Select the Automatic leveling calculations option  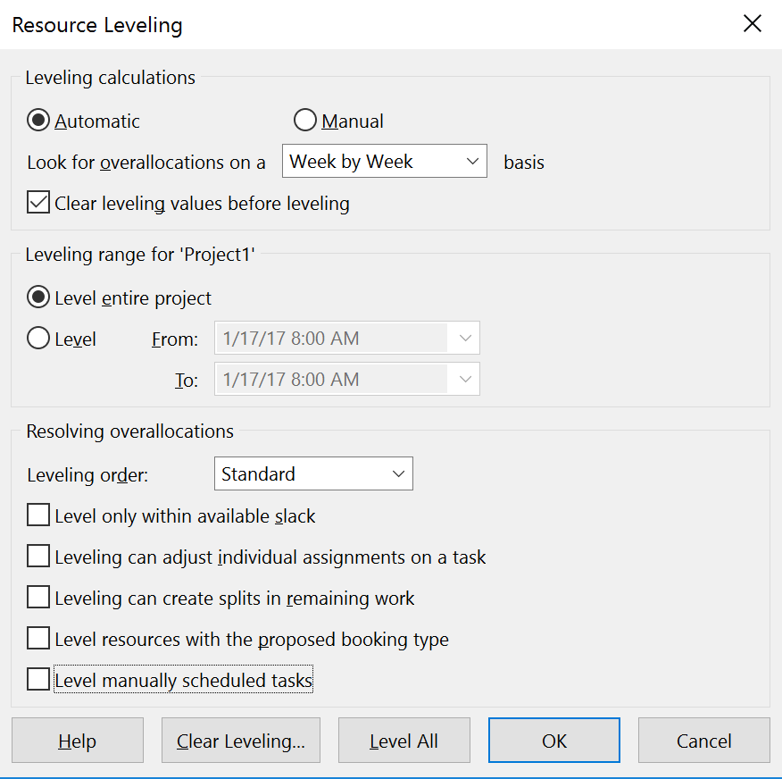[x=38, y=121]
